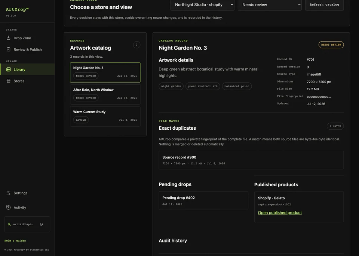
Task: Click the v1.0.0 version label
Action: click(11, 16)
